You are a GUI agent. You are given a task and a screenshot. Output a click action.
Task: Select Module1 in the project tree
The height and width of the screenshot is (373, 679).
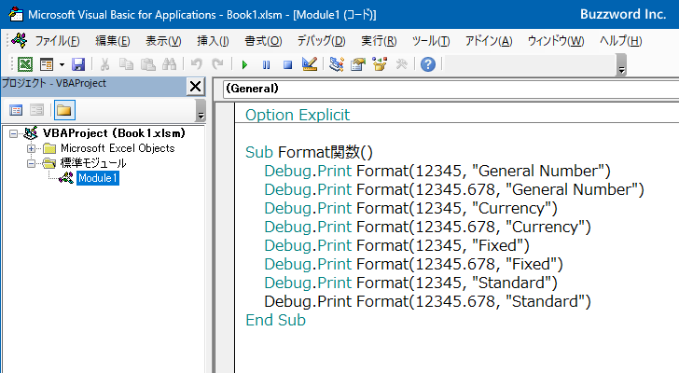(98, 178)
